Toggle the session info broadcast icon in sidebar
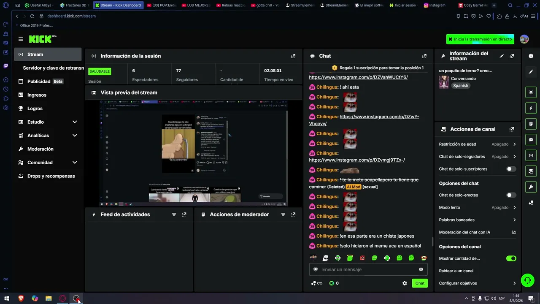This screenshot has width=540, height=304. click(531, 155)
